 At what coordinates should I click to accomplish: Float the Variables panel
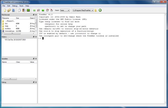(x=34, y=59)
